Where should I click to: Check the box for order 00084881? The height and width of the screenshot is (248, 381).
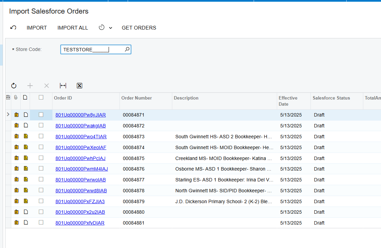coord(41,223)
